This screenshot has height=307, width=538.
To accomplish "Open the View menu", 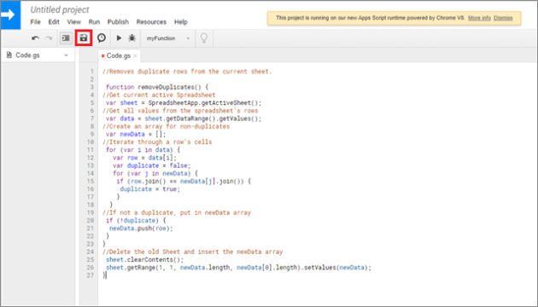I will tap(73, 22).
